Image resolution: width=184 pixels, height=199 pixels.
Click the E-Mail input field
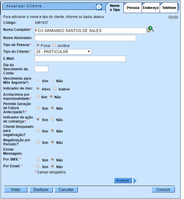(80, 59)
